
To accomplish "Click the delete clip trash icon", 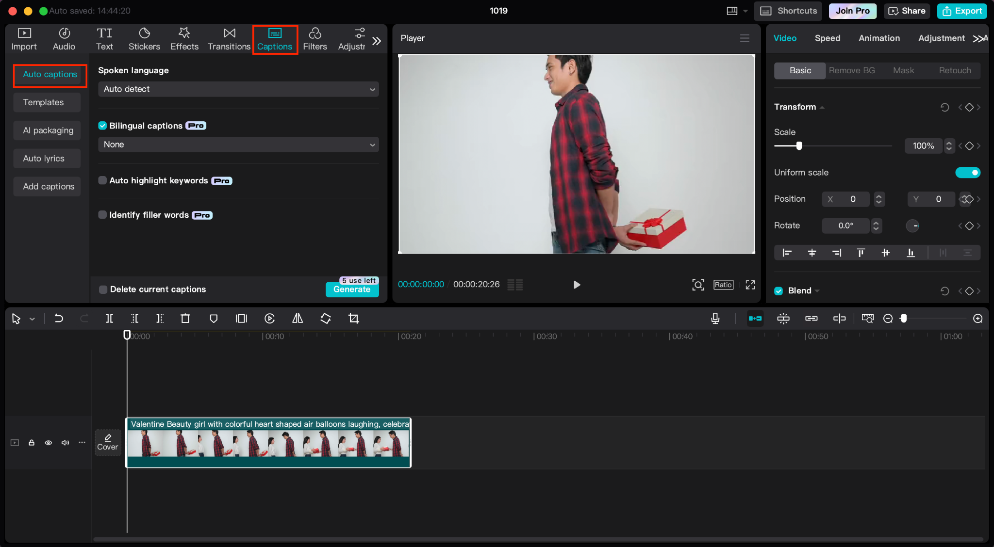I will pos(185,319).
